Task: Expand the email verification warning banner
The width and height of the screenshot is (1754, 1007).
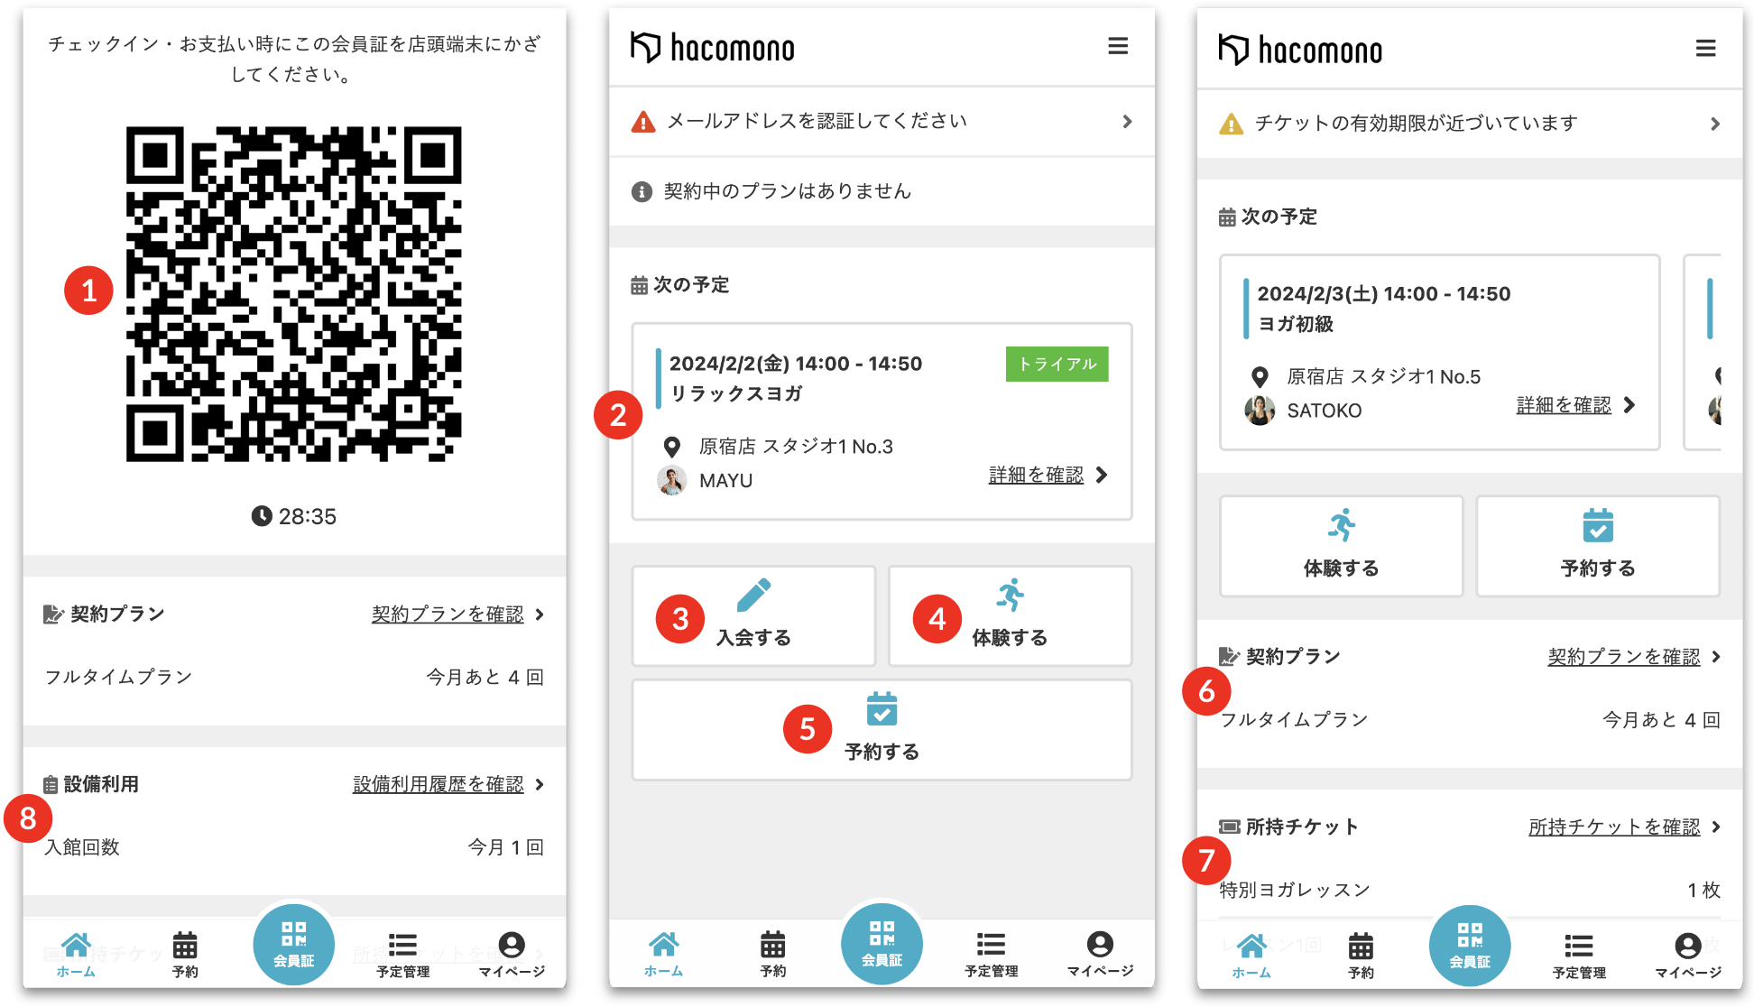Action: coord(882,121)
